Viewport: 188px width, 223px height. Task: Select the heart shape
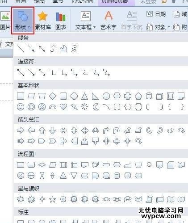[x=63, y=107]
